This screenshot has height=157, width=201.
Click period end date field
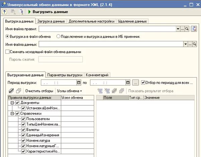pos(108,83)
